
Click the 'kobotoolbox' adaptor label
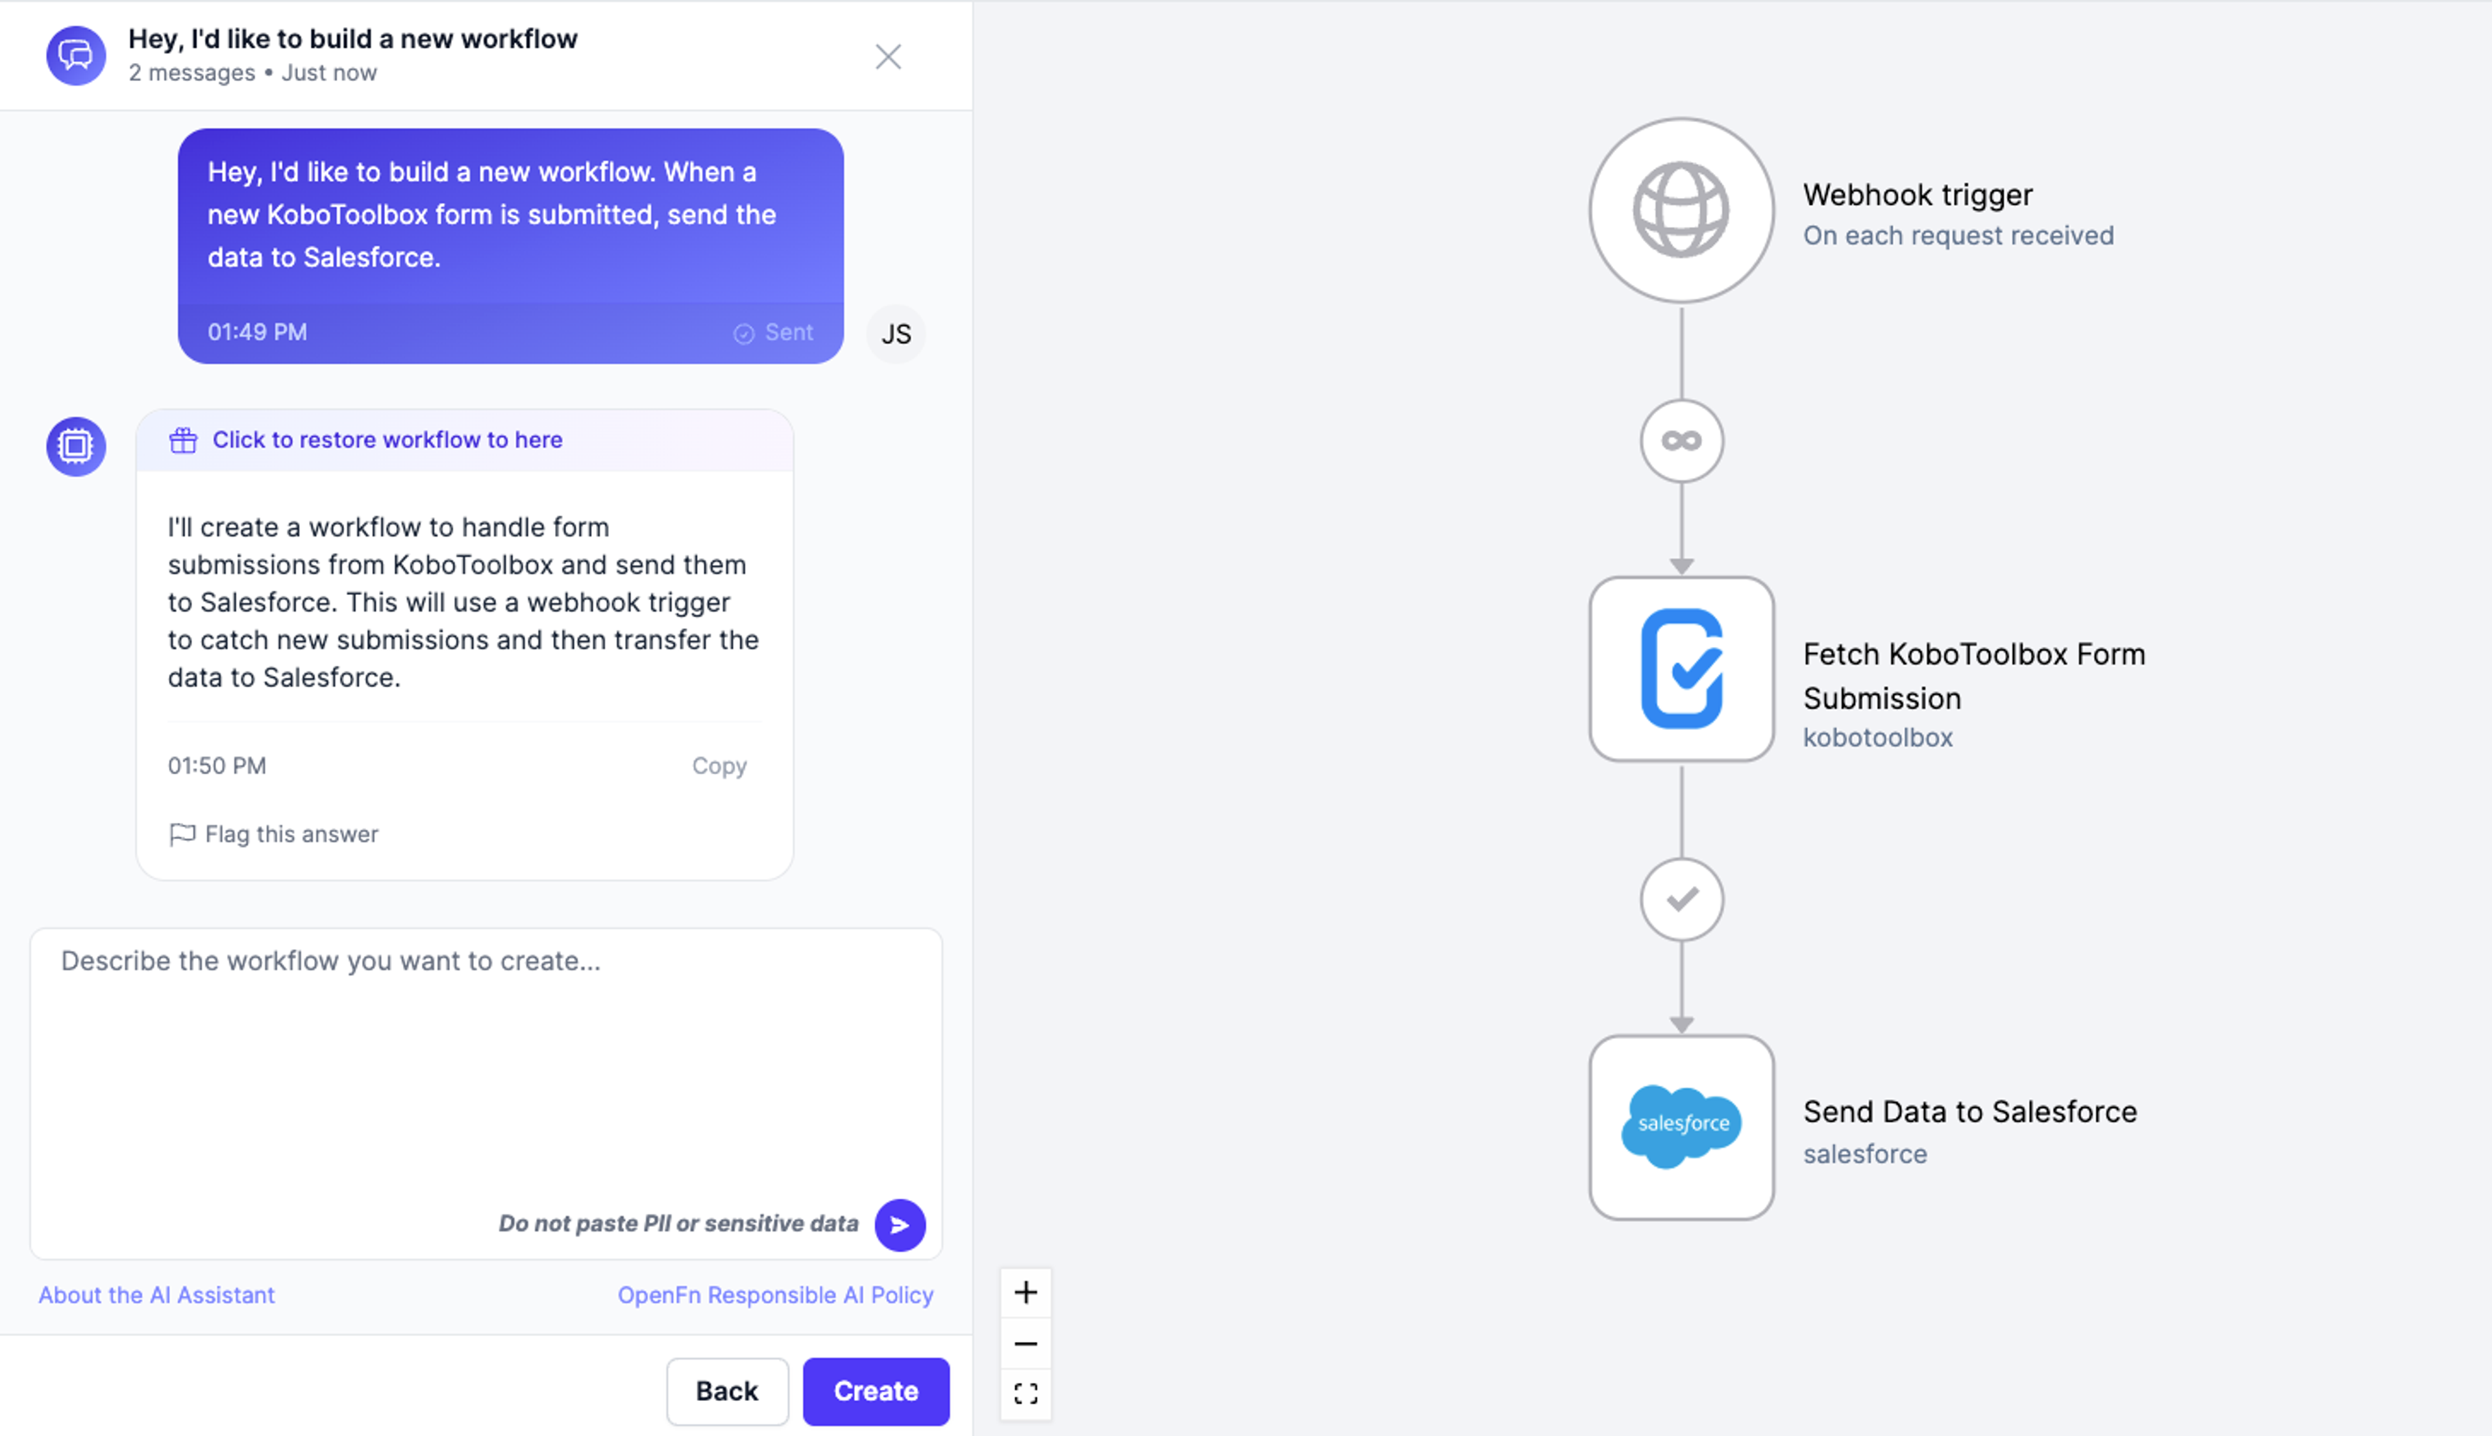point(1877,738)
